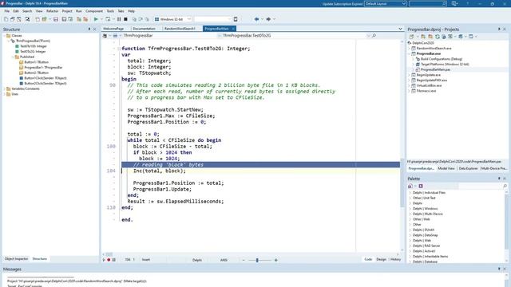Switch to the Data Explorer tab
The image size is (511, 287).
468,168
